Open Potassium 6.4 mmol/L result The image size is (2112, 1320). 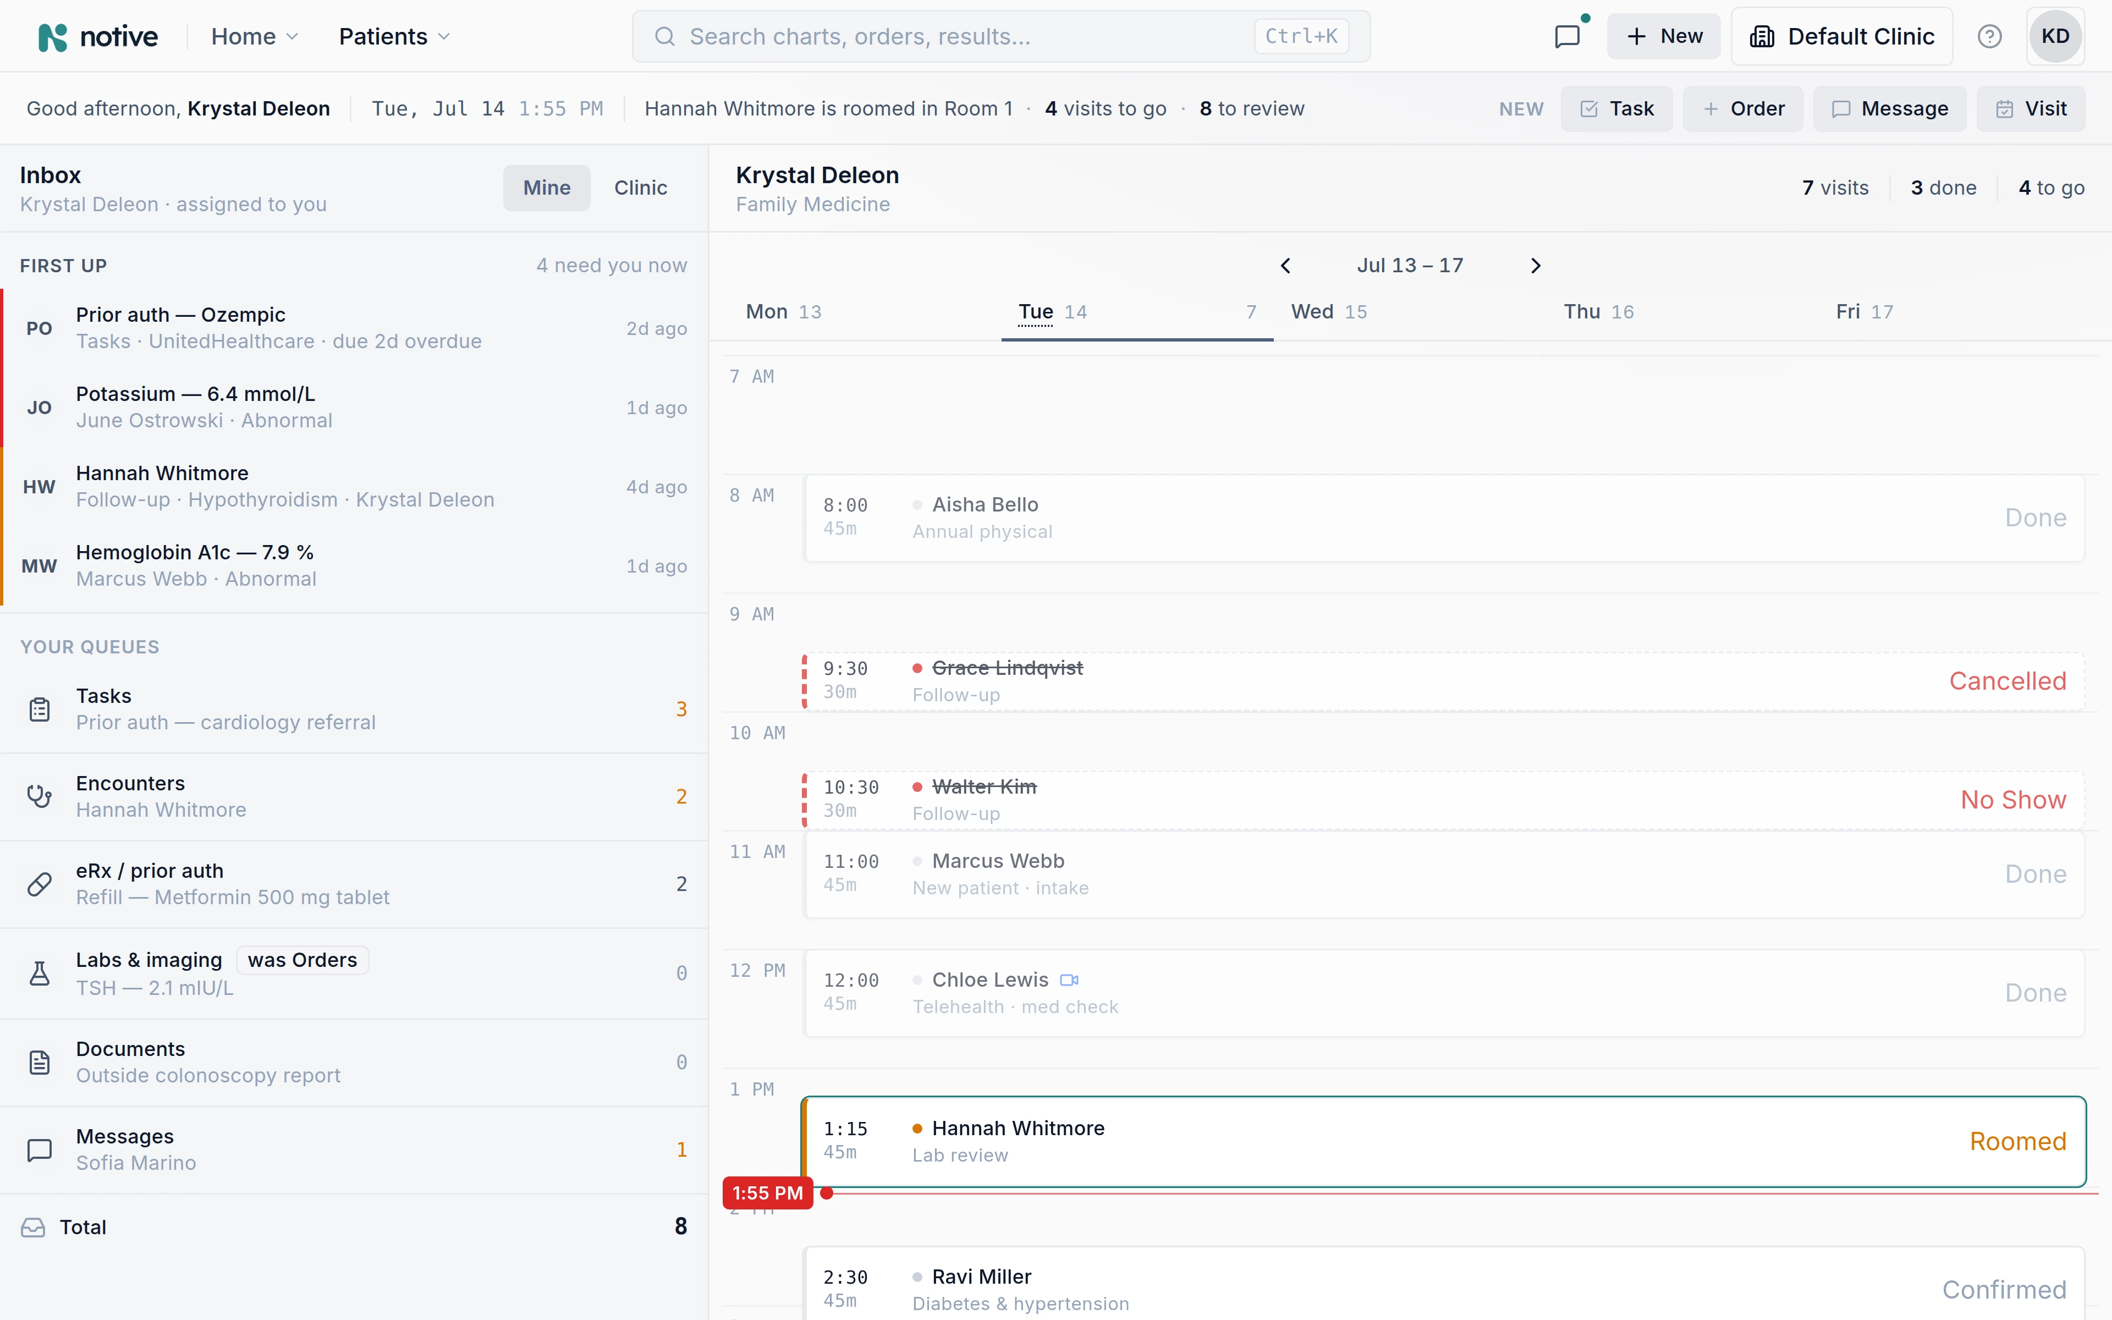(354, 408)
